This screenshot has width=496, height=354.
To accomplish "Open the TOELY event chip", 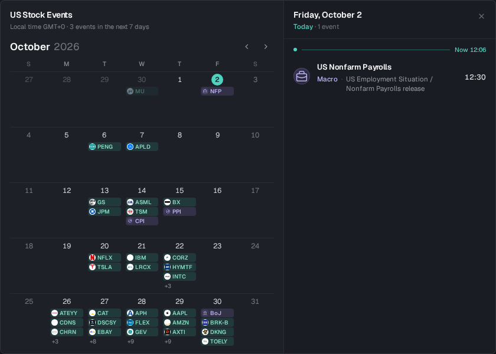I will (217, 342).
